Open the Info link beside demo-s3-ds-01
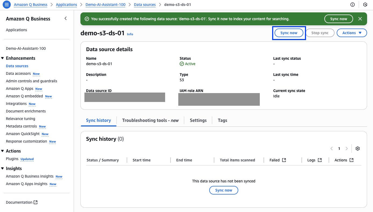 130,34
